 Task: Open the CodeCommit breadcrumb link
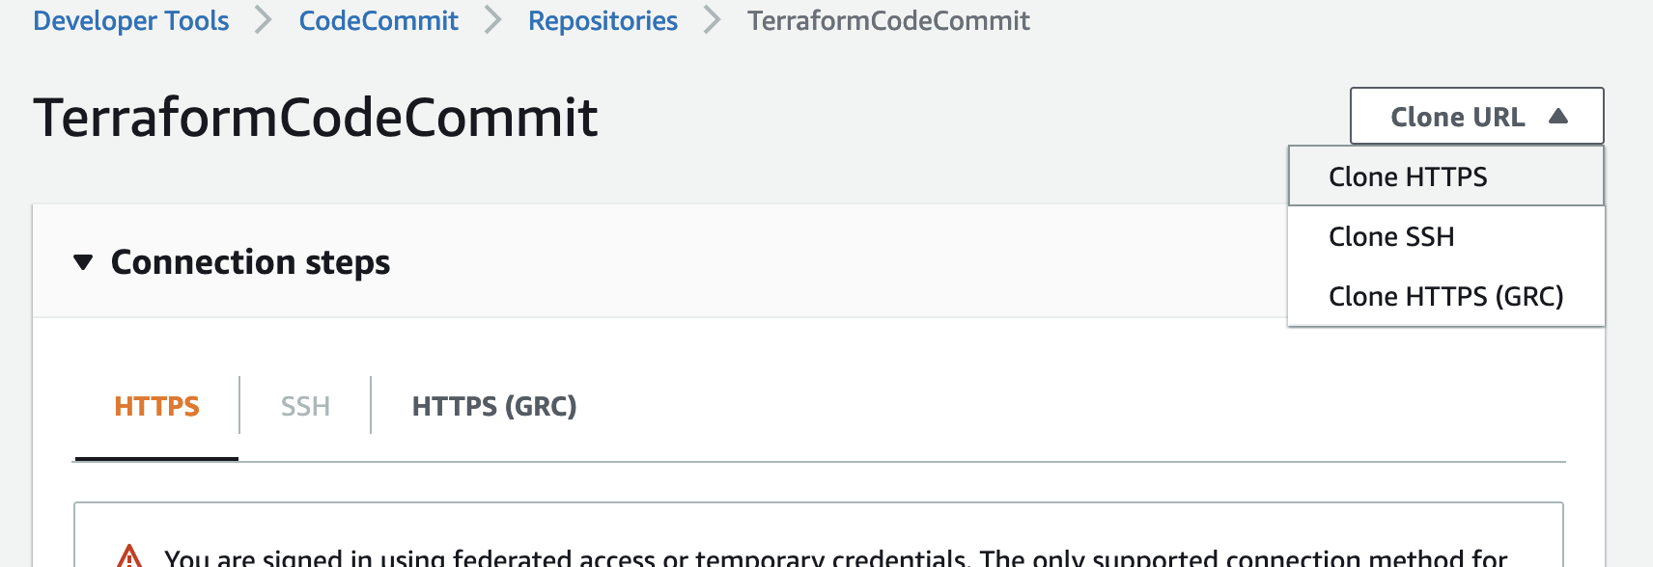378,20
